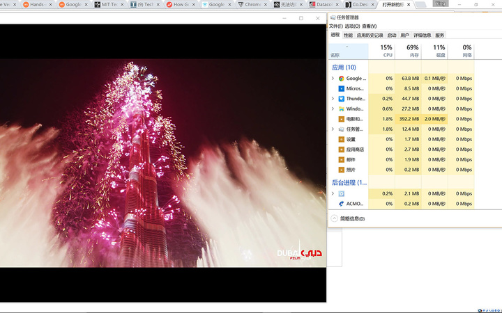The image size is (502, 313).
Task: Click the 邮件 app icon in list
Action: click(342, 159)
